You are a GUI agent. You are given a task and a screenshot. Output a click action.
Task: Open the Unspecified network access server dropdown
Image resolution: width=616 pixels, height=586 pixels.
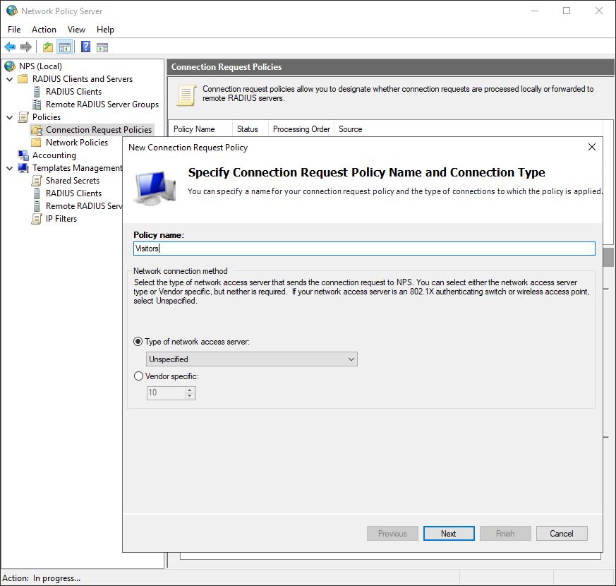click(x=252, y=359)
